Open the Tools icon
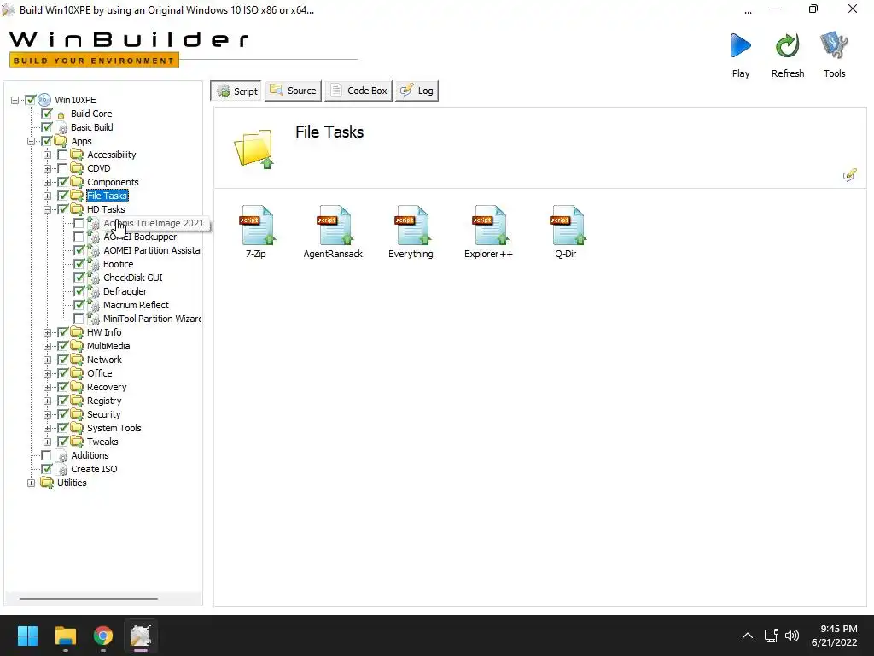Screen dimensions: 874x656 834,46
